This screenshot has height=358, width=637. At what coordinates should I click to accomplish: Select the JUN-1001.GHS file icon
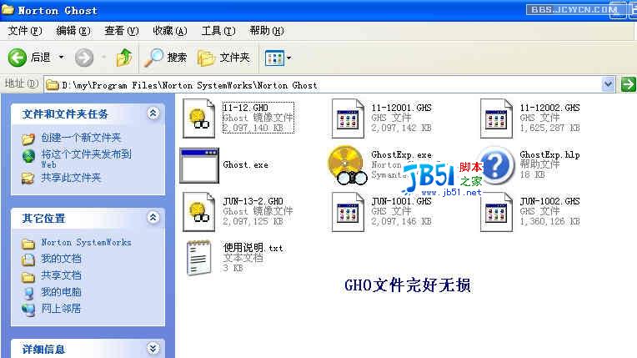tap(348, 212)
